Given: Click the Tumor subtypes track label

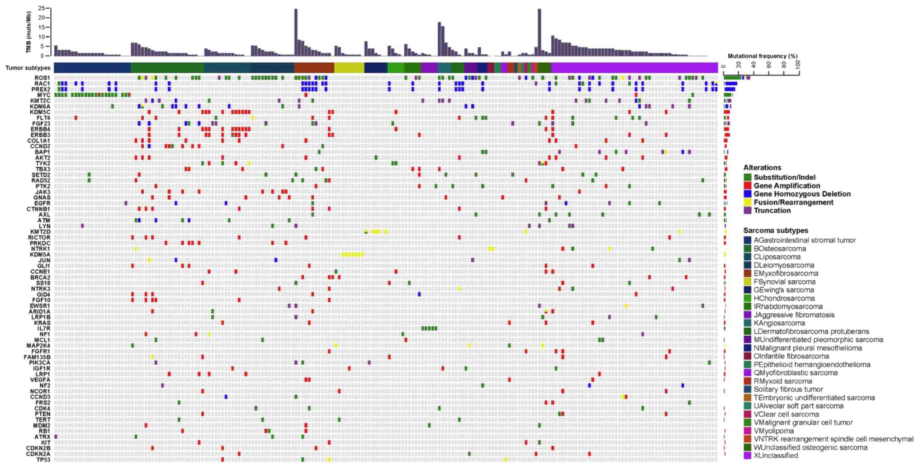Looking at the screenshot, I should click(28, 68).
